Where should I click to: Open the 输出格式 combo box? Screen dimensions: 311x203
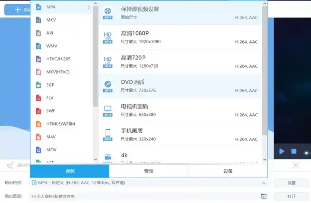pyautogui.click(x=149, y=183)
